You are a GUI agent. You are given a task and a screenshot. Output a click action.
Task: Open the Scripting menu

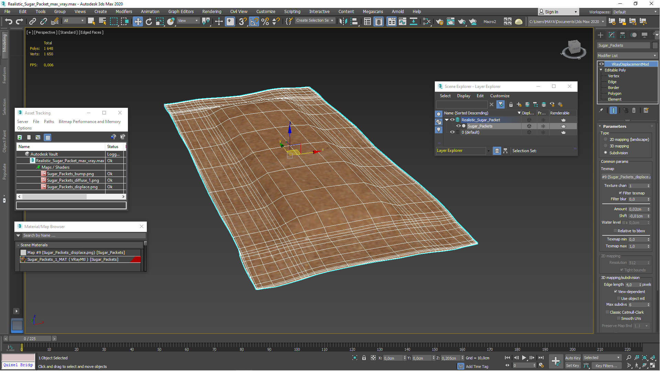(292, 11)
